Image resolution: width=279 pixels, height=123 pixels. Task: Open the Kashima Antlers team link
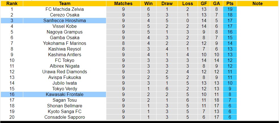tap(65, 55)
